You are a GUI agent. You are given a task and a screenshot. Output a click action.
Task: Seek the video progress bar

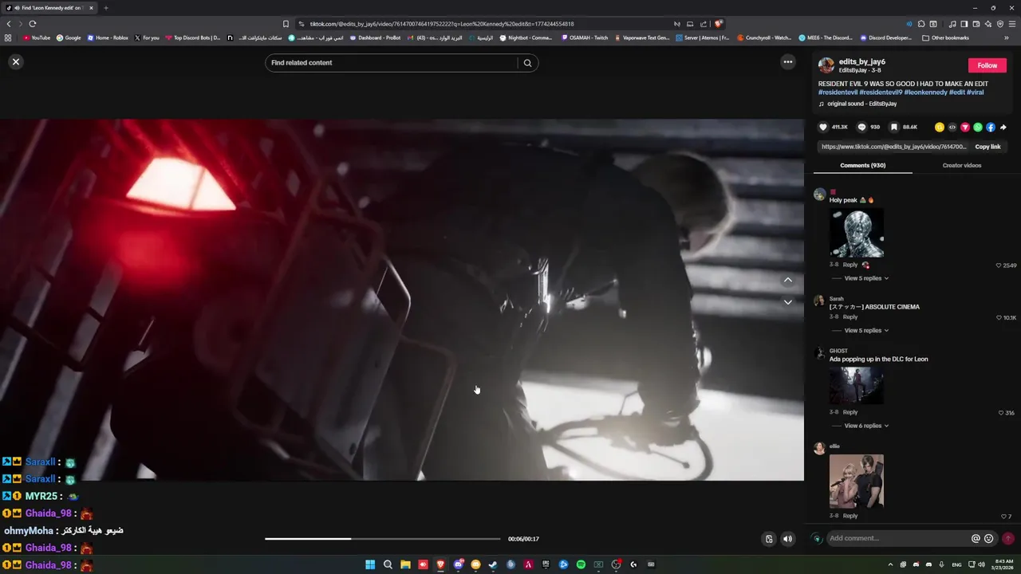pos(383,539)
